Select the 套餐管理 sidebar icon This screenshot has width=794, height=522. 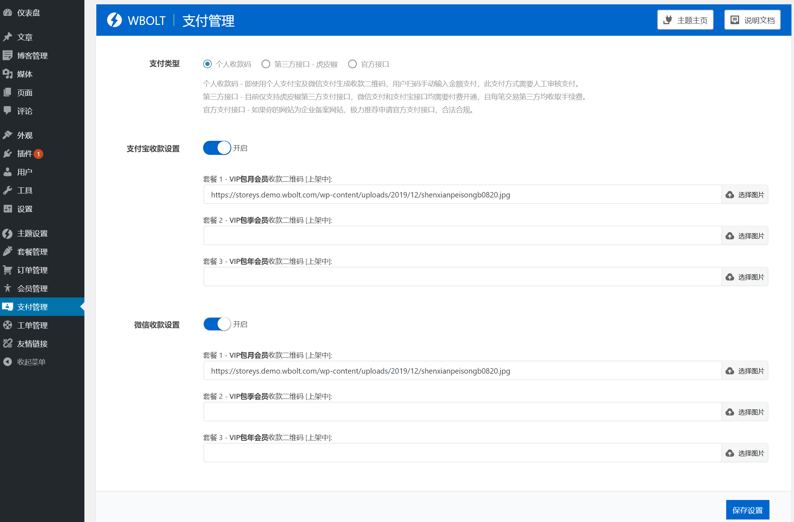[x=8, y=252]
